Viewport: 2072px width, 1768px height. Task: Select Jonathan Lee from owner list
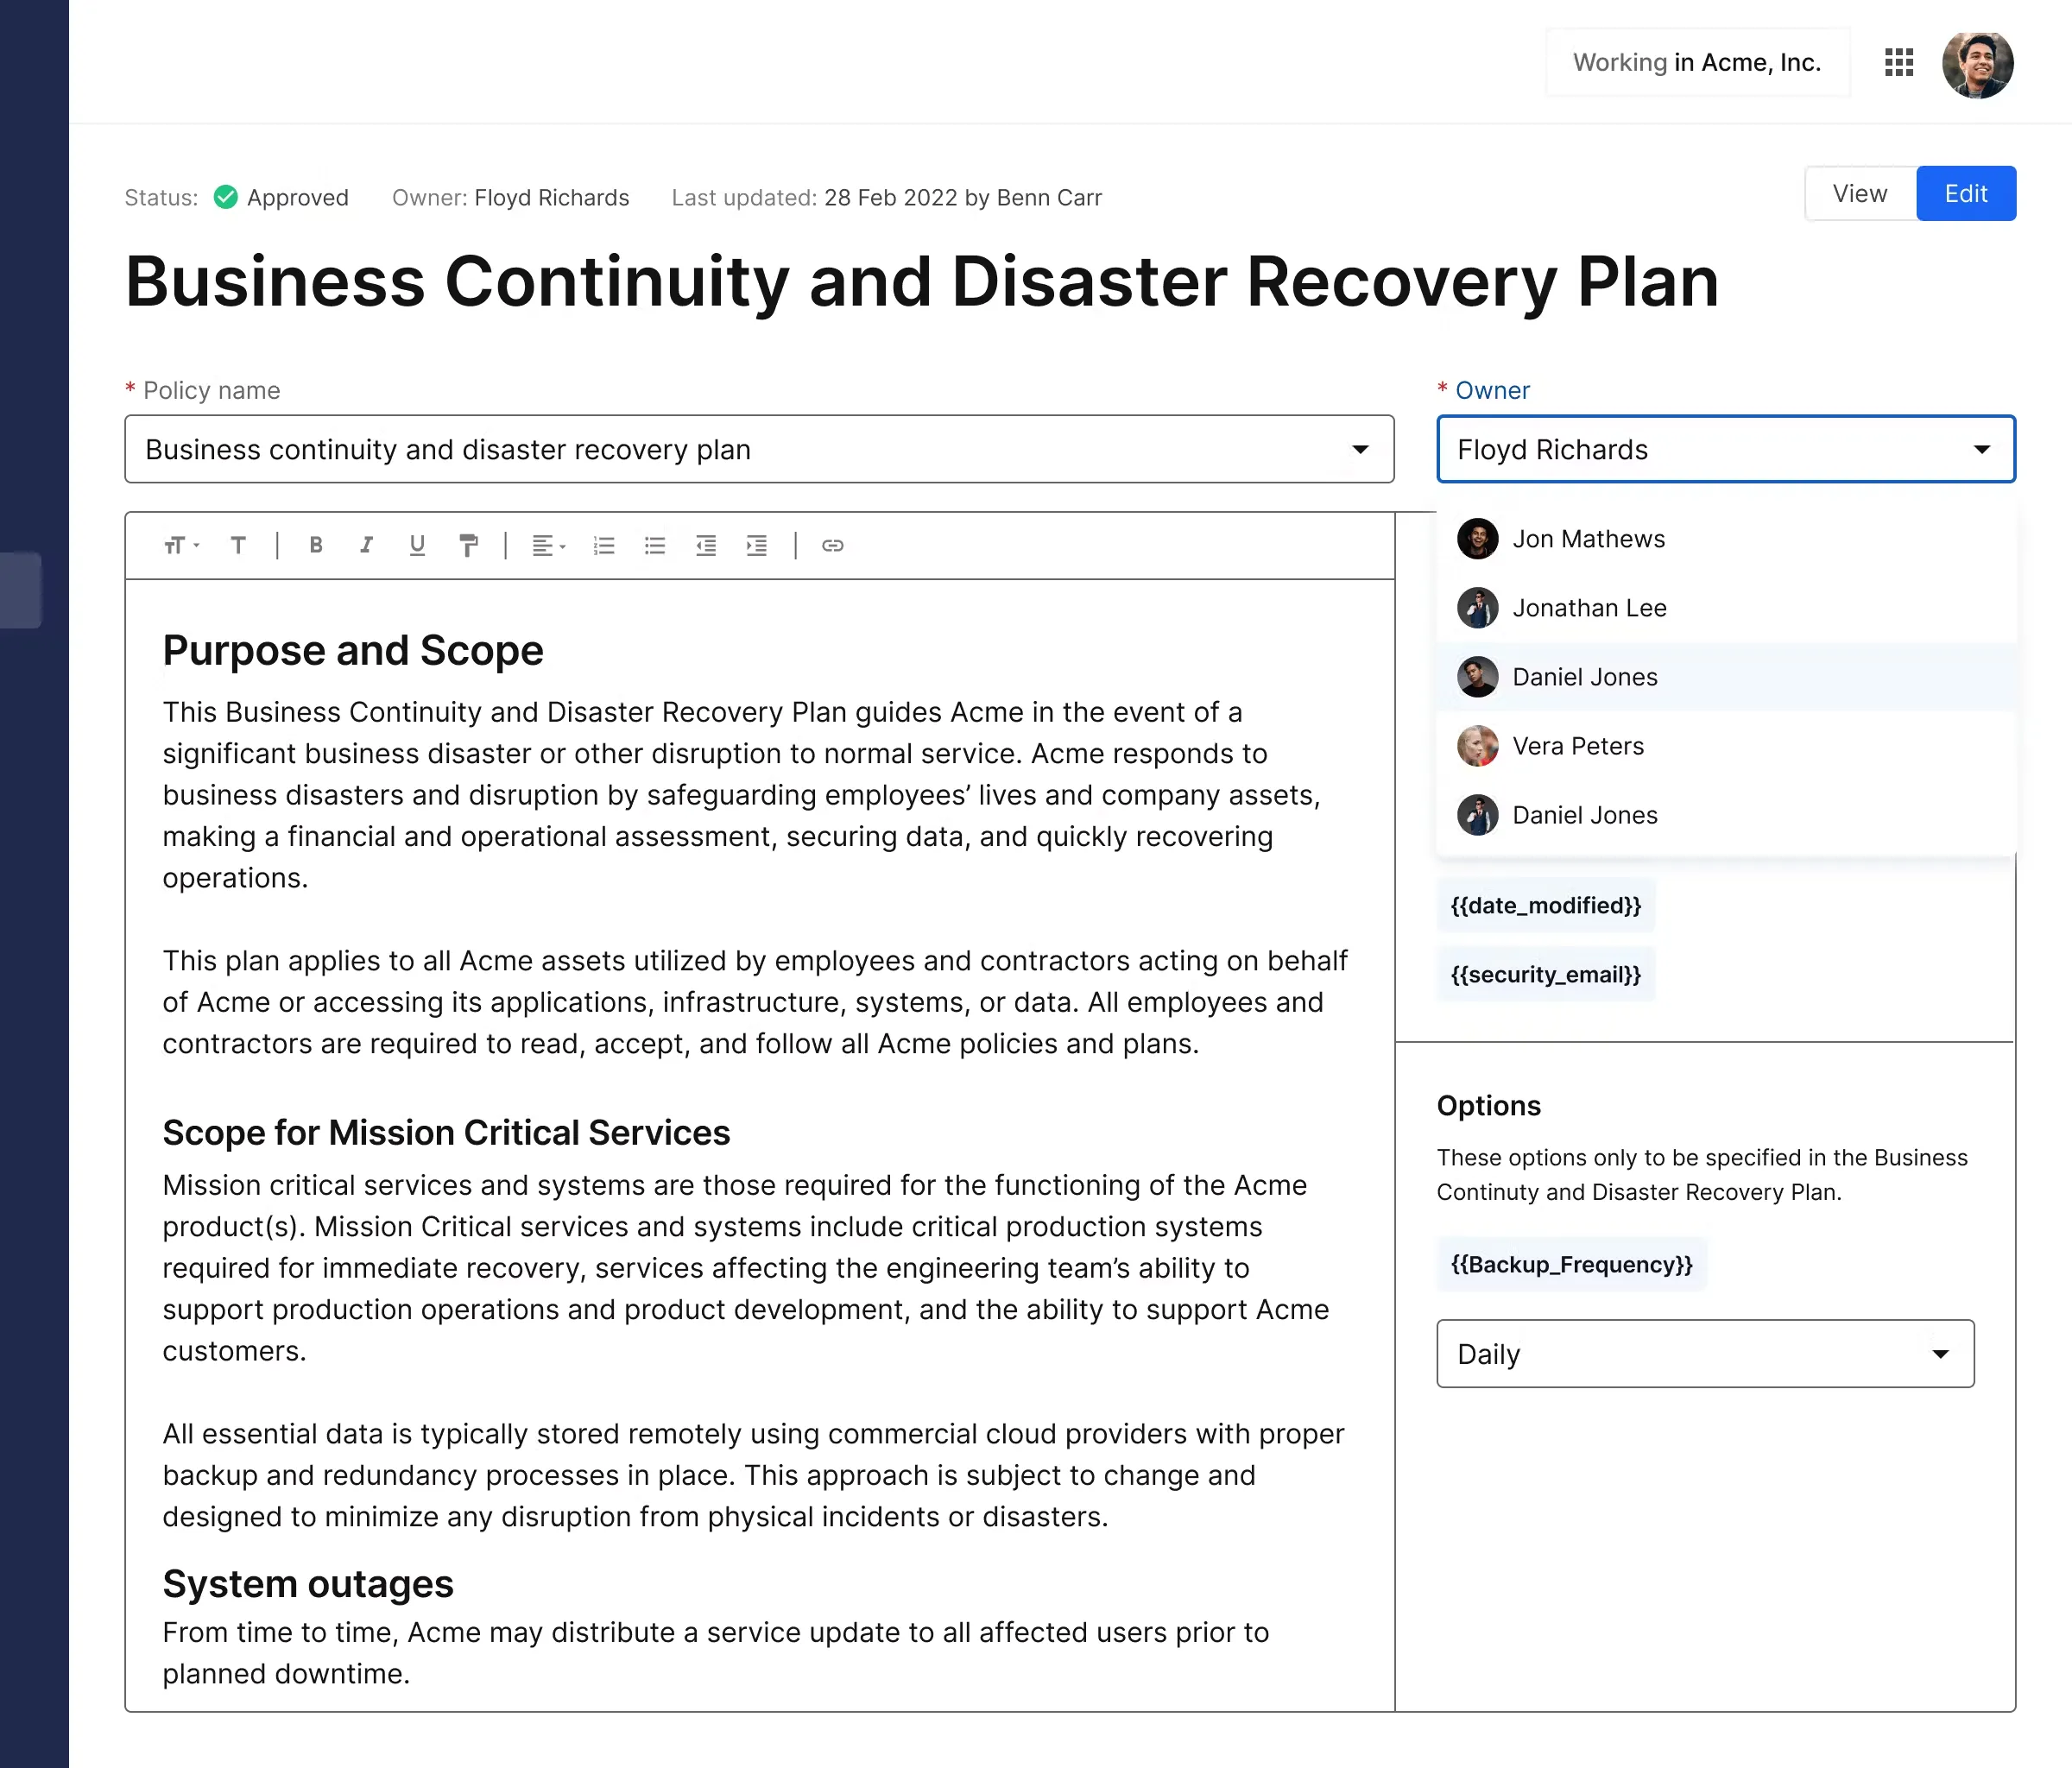coord(1589,608)
